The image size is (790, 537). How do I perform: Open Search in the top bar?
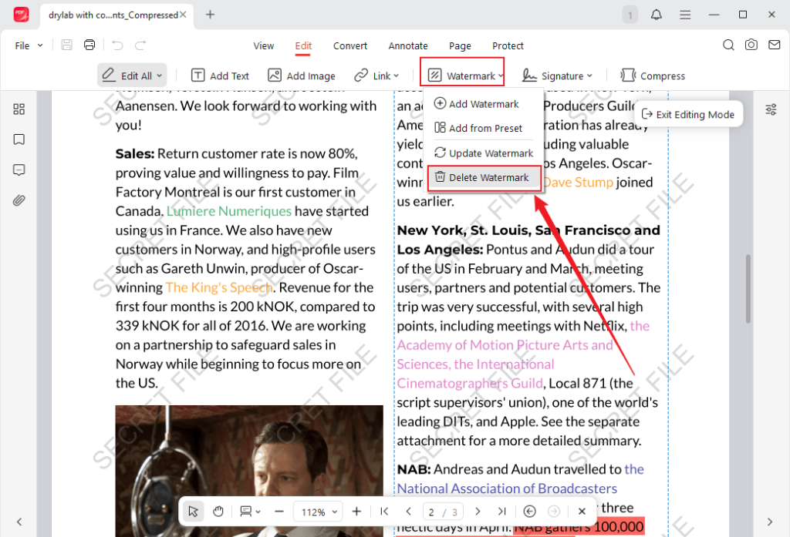coord(728,45)
